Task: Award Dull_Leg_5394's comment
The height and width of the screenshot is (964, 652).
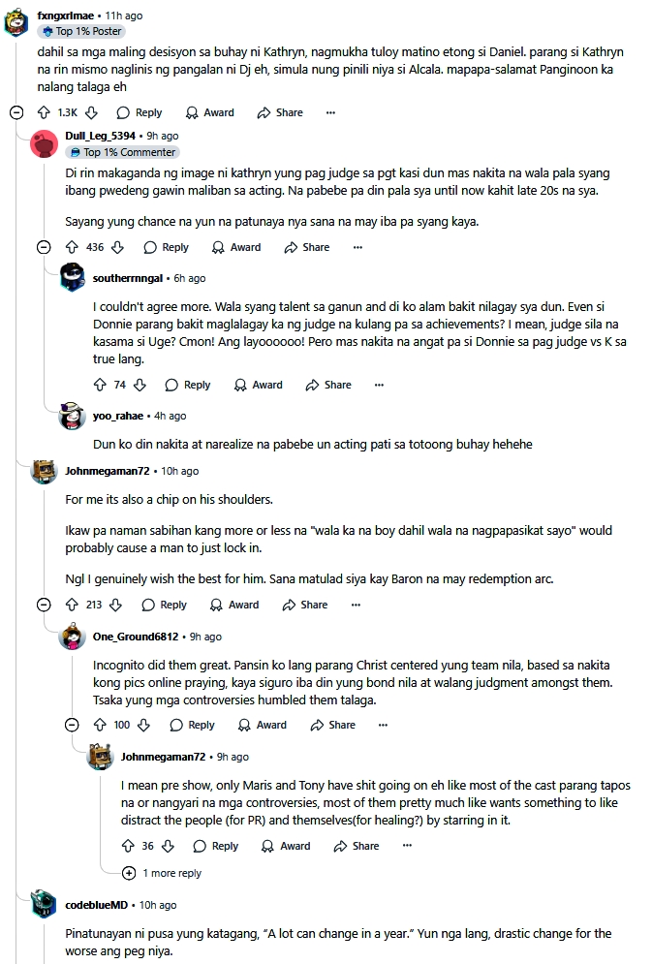Action: 236,247
